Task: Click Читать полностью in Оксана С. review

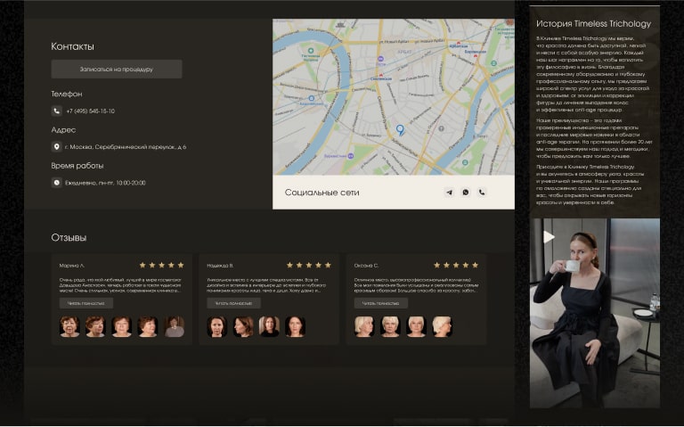Action: 381,303
